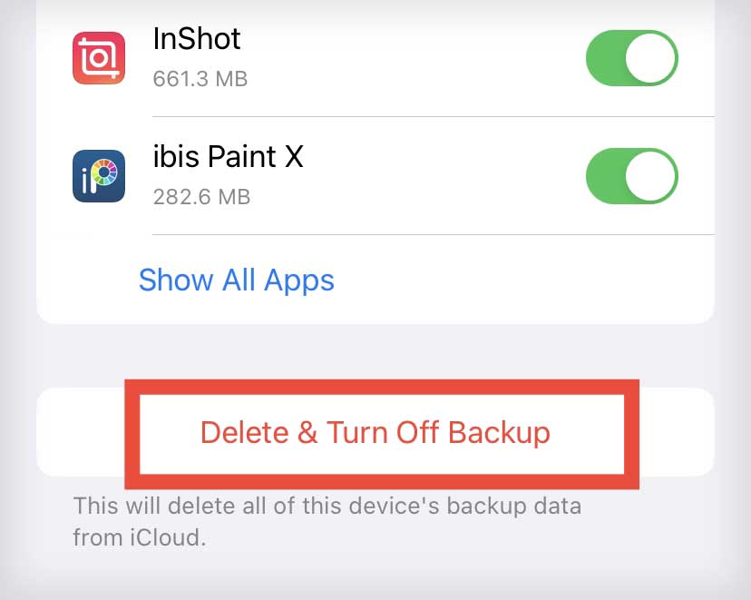Disable the ibis Paint X backup toggle

tap(632, 176)
